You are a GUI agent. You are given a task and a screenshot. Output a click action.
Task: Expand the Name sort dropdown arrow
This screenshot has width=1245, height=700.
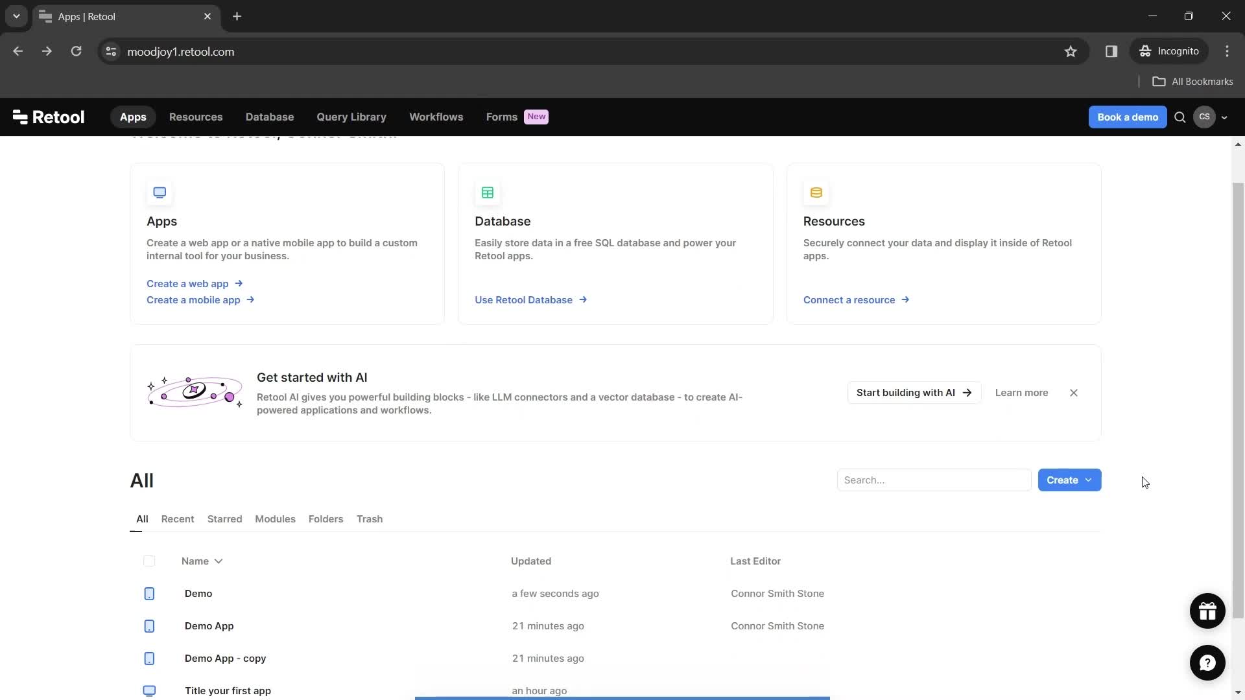[x=219, y=561]
